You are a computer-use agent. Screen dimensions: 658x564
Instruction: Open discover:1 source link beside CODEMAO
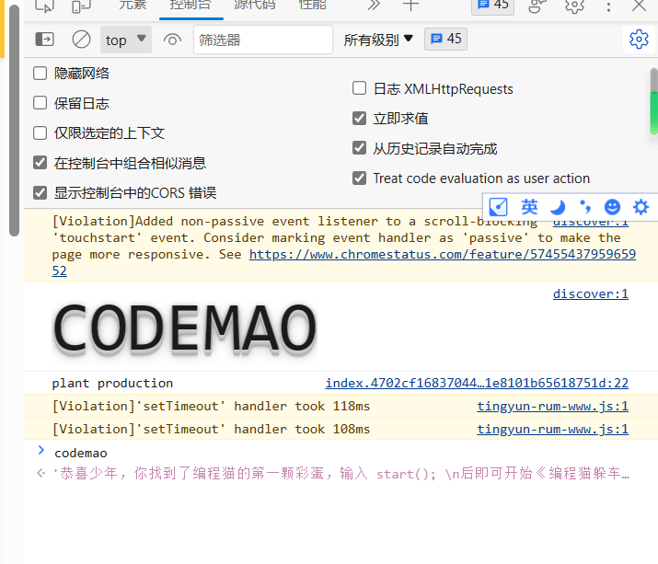click(591, 294)
